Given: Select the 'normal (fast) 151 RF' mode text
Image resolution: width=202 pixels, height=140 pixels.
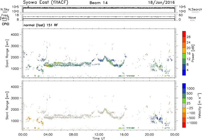Looking at the screenshot, I should click(41, 25).
